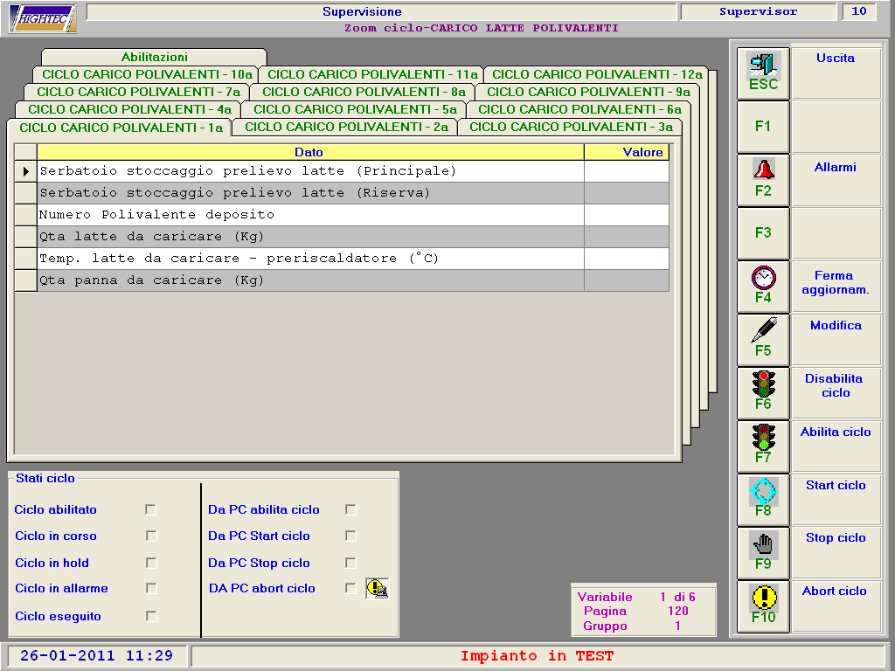Switch to CICLO CARICO POLIVALENTI - 9a tab
The image size is (895, 671).
click(x=588, y=92)
